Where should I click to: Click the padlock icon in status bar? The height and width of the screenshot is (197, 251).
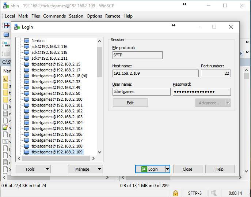(x=175, y=193)
